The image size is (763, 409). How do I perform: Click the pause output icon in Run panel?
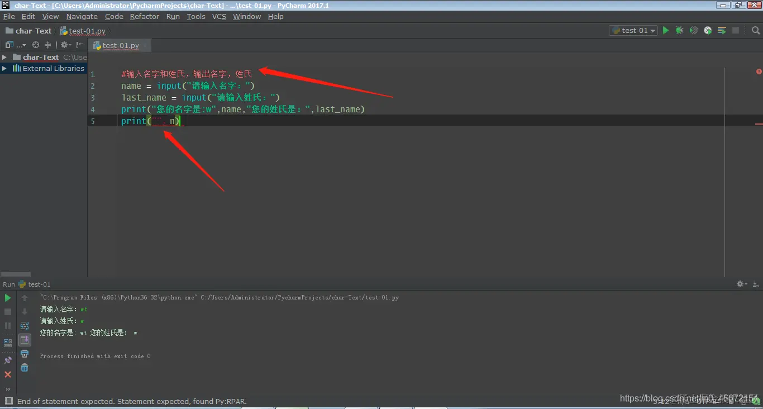click(x=8, y=326)
